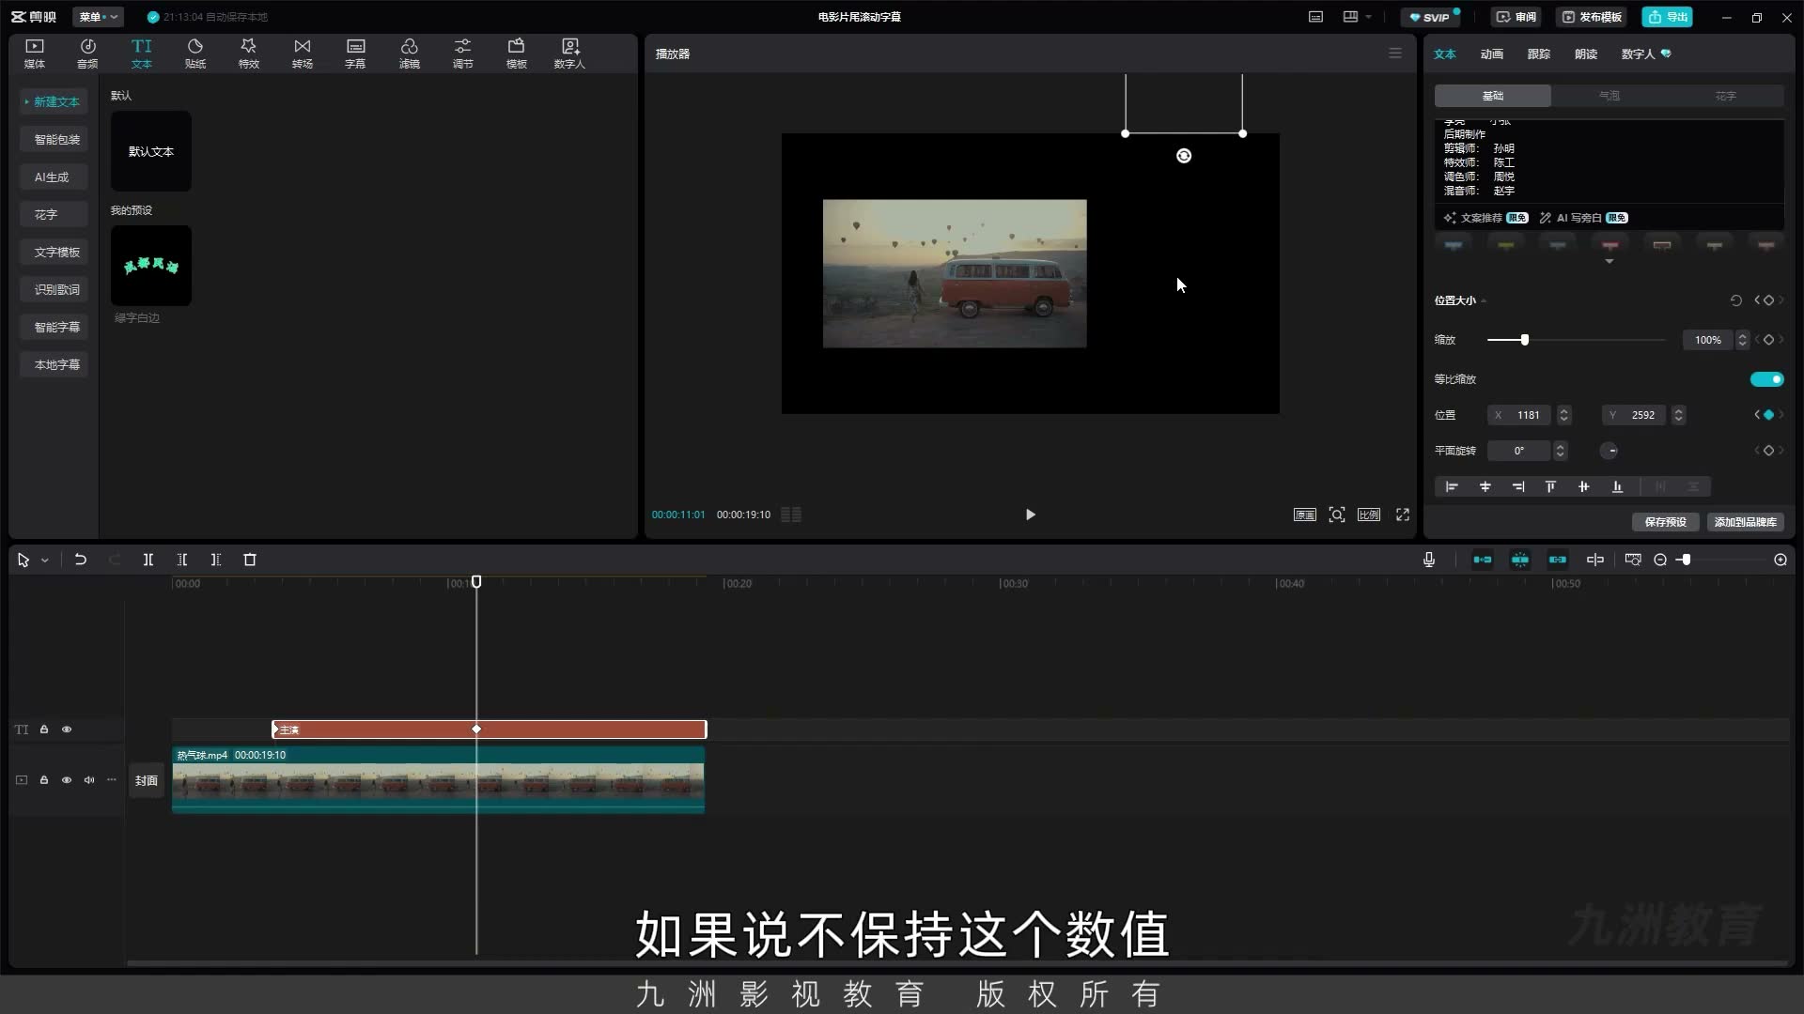Expand the text style presets with the down arrow
The height and width of the screenshot is (1014, 1804).
[x=1610, y=261]
